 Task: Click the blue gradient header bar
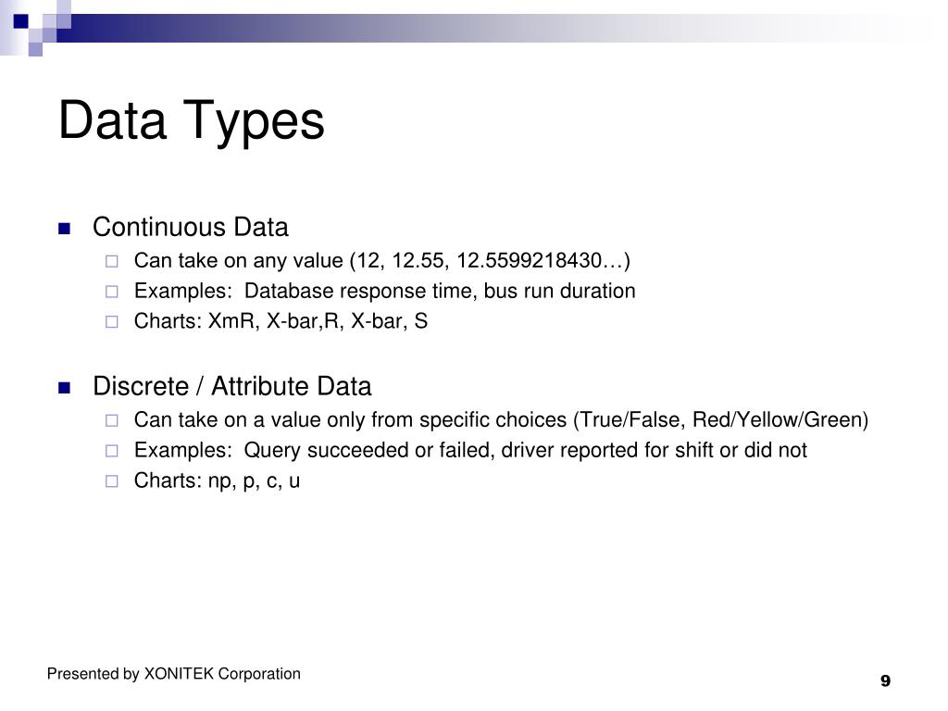(483, 29)
